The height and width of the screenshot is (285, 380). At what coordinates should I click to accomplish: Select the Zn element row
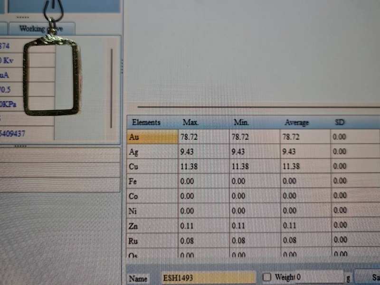click(x=152, y=226)
